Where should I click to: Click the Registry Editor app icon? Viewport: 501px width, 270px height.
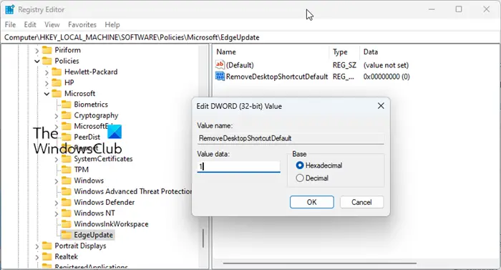pyautogui.click(x=9, y=9)
